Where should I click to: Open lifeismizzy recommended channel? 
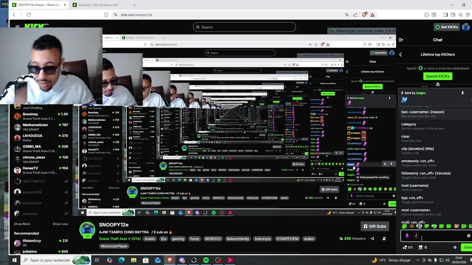[41, 243]
